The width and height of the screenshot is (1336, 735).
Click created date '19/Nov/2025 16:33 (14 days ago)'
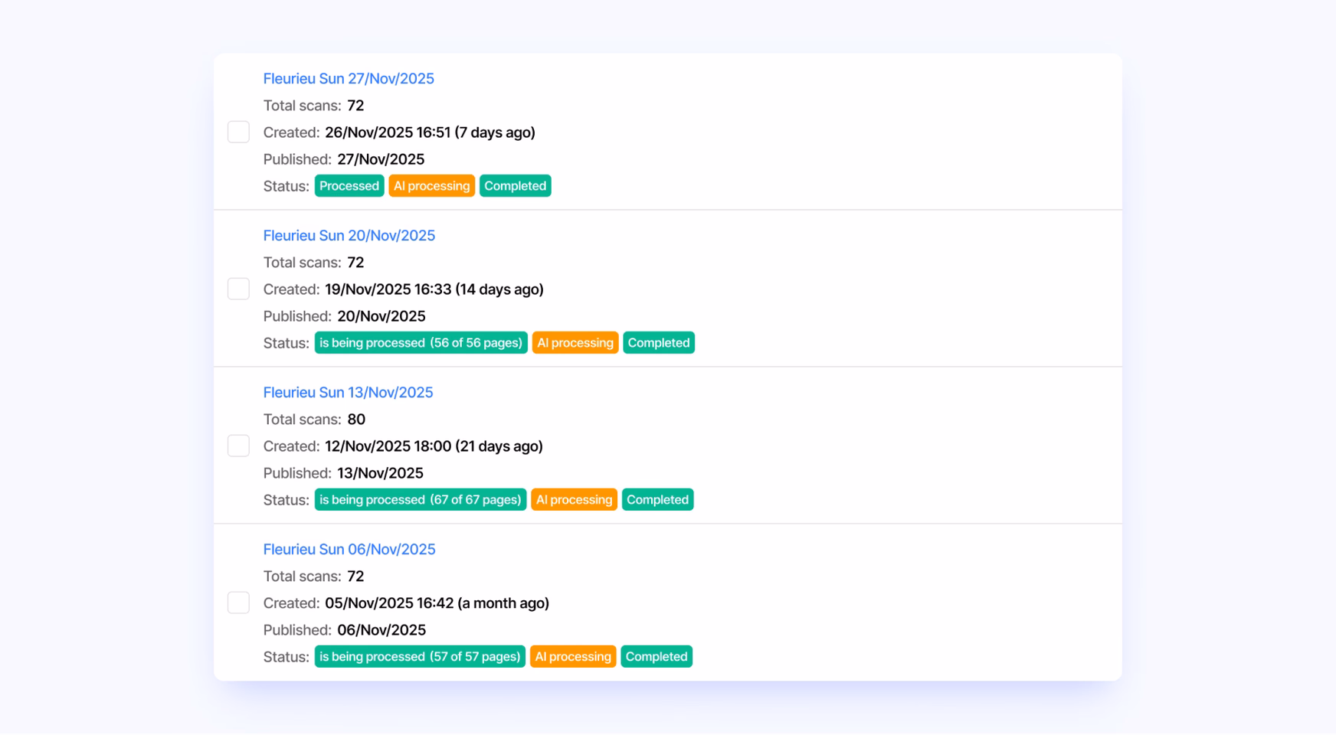[x=434, y=289]
